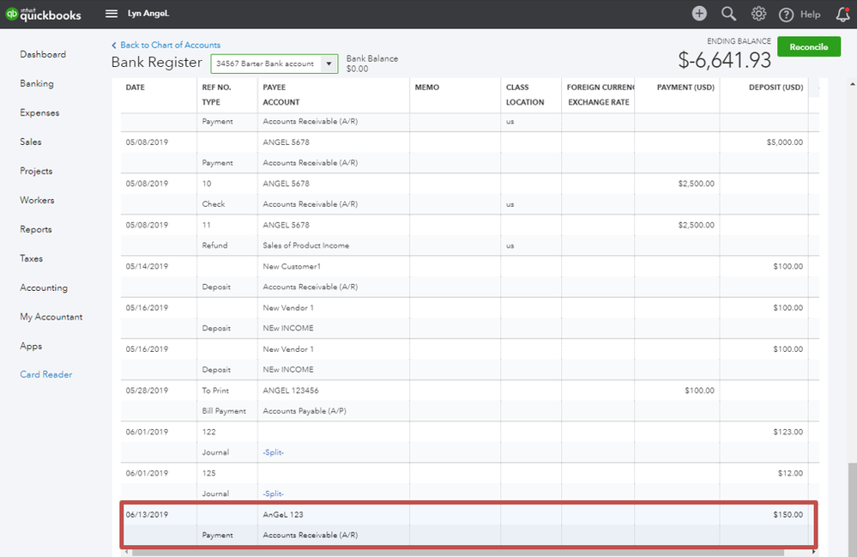Open Accounting in the sidebar
The height and width of the screenshot is (557, 857).
click(x=44, y=288)
